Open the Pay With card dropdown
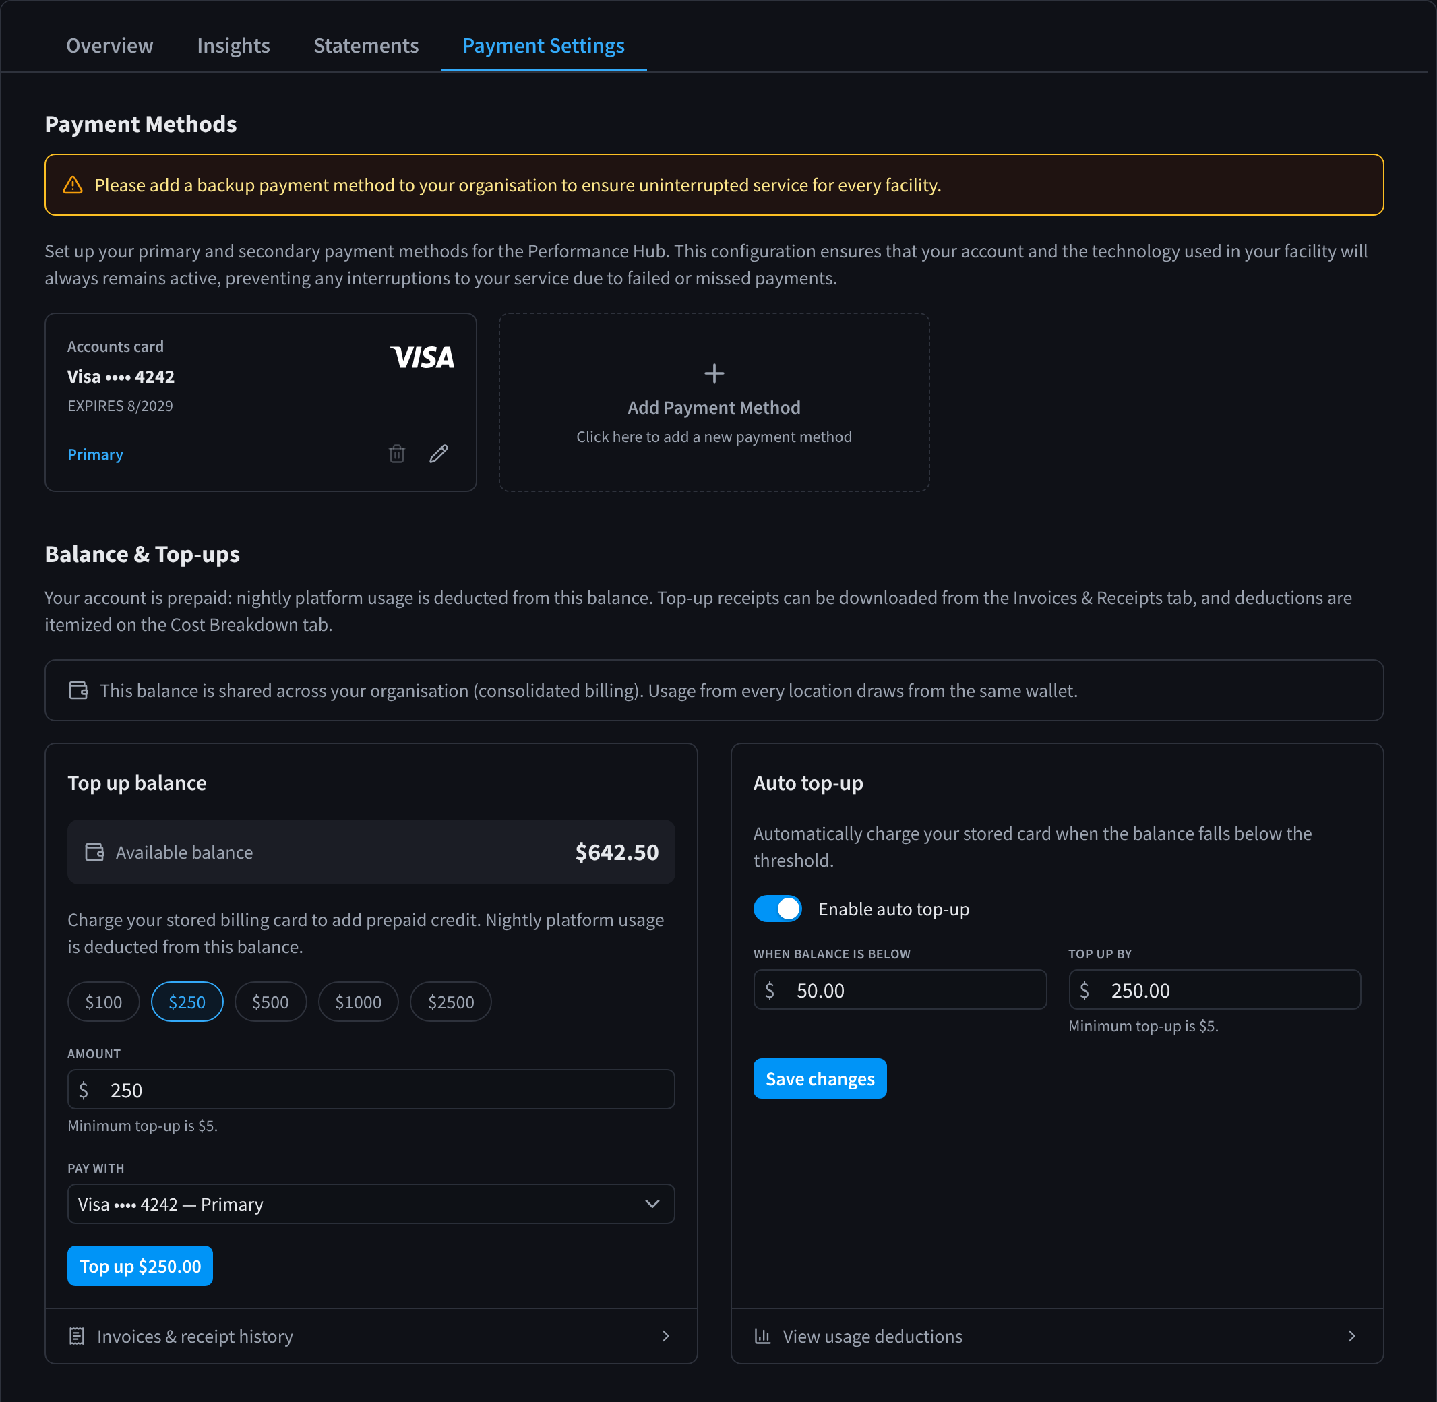The image size is (1437, 1402). pyautogui.click(x=371, y=1204)
